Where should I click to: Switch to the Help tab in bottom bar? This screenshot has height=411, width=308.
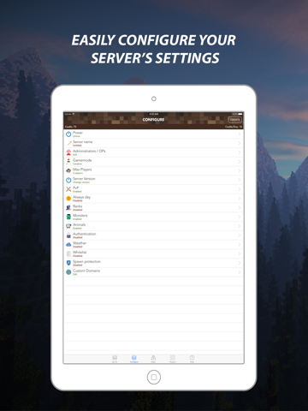[192, 359]
